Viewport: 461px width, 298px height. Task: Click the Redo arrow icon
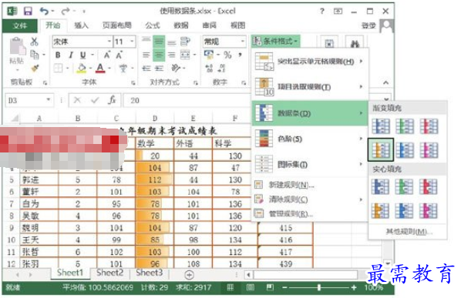tap(66, 11)
